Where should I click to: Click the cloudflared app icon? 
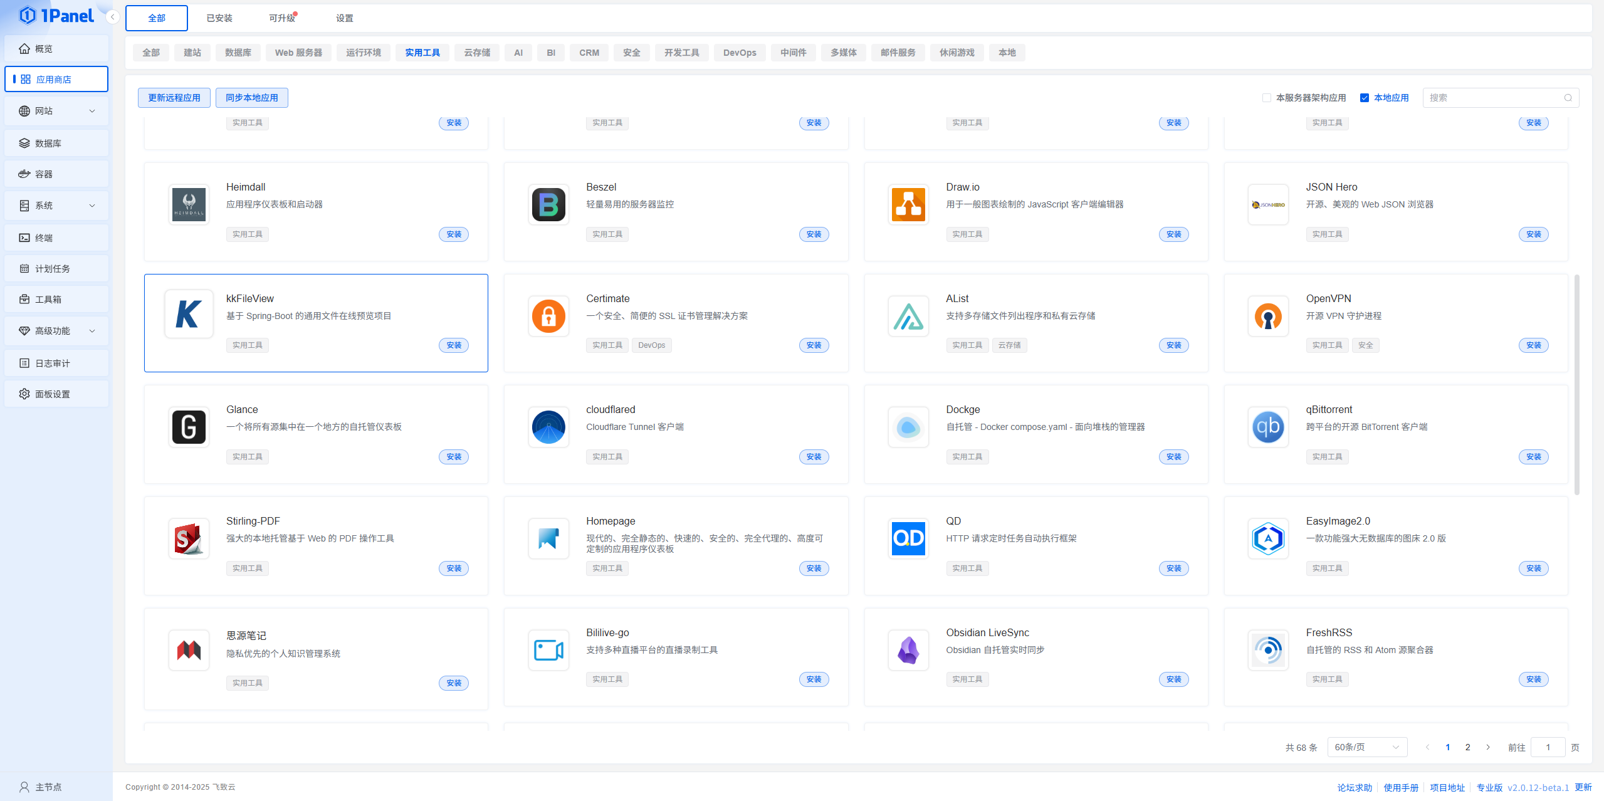[548, 427]
